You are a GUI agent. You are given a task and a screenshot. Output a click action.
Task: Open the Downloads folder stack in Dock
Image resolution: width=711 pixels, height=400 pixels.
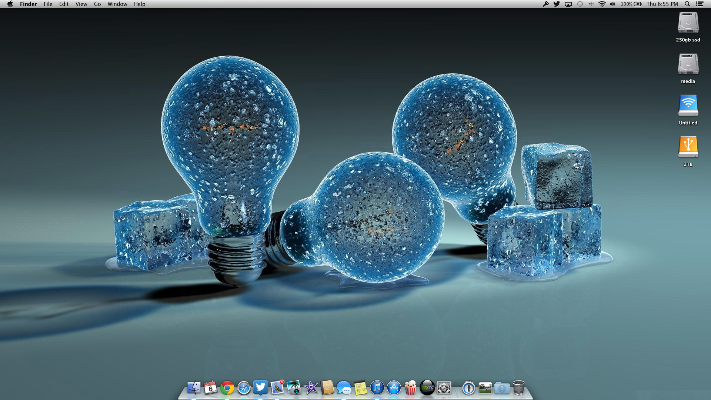point(502,388)
